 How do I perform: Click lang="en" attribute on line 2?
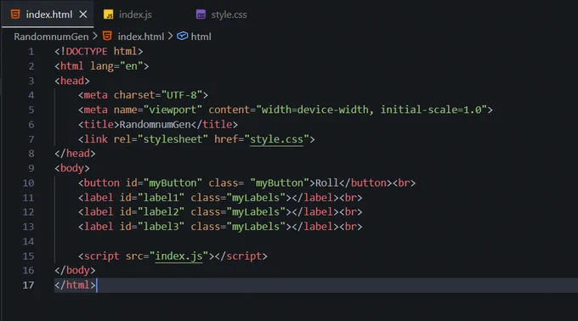click(x=116, y=66)
